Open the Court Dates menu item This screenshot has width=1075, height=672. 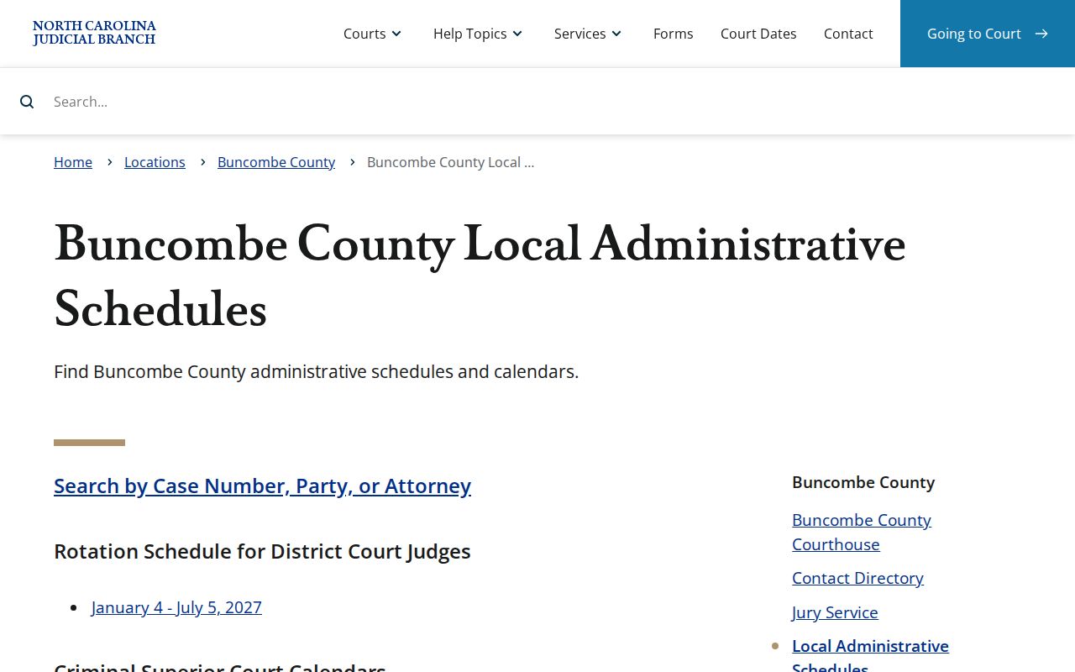pos(758,34)
